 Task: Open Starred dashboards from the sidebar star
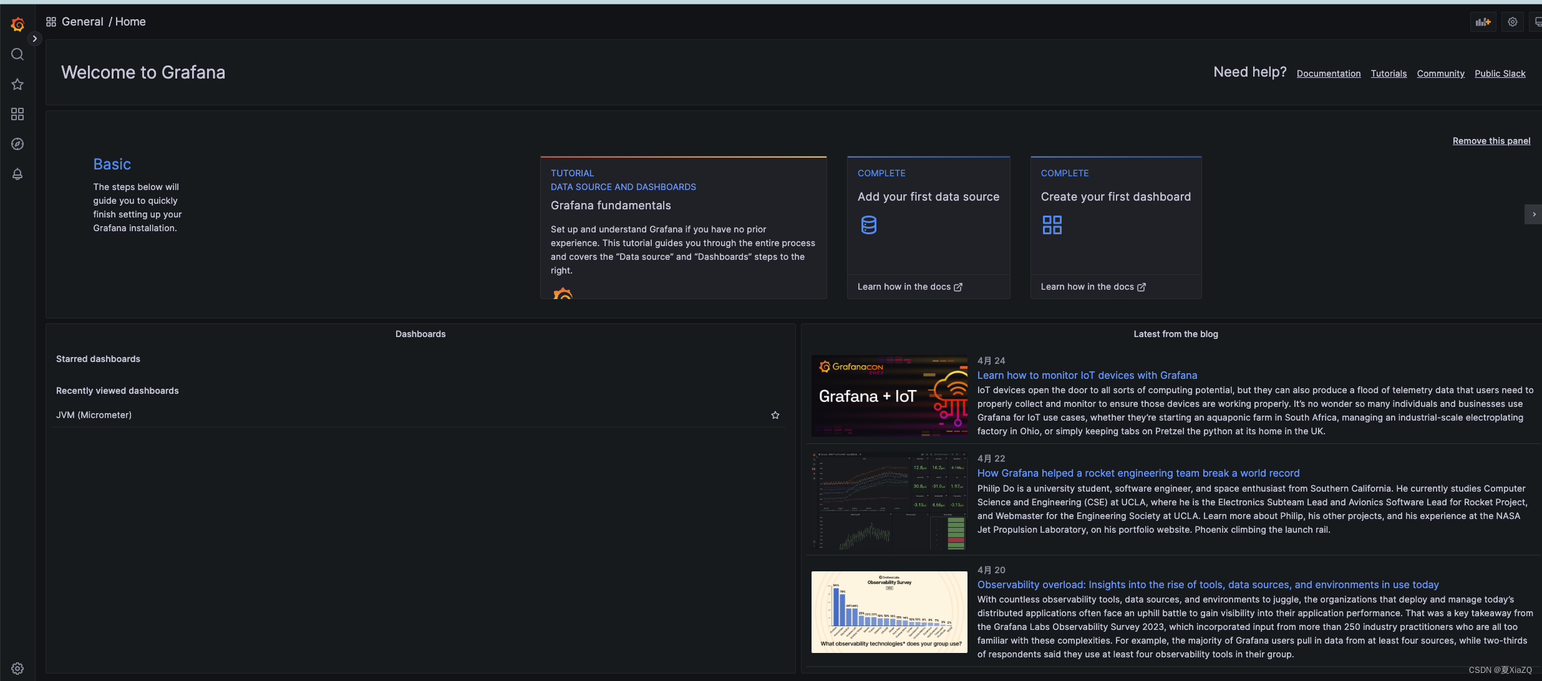(17, 84)
